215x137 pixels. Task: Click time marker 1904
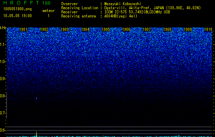[x=85, y=29]
